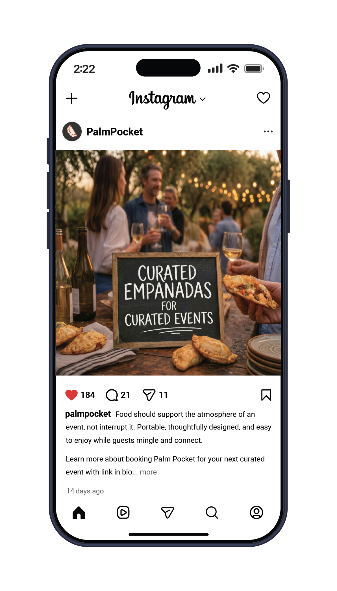
Task: View the 184 likes count
Action: pos(88,395)
